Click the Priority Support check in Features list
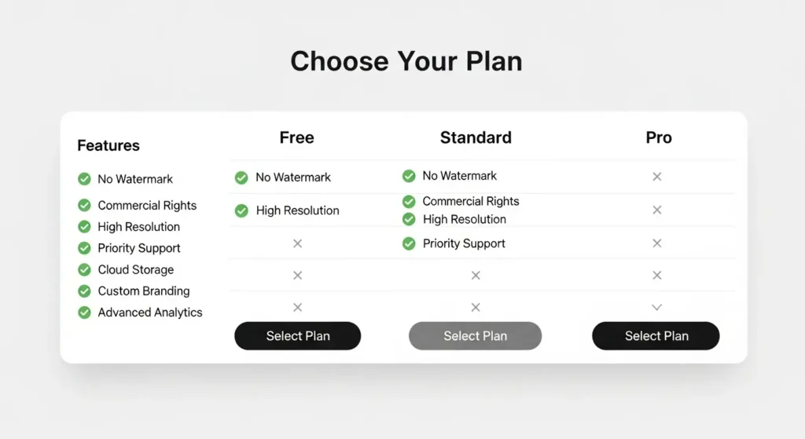Viewport: 805px width, 439px height. (84, 248)
